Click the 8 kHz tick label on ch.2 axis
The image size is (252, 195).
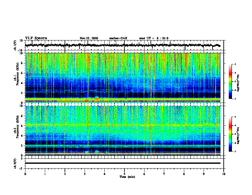22,116
